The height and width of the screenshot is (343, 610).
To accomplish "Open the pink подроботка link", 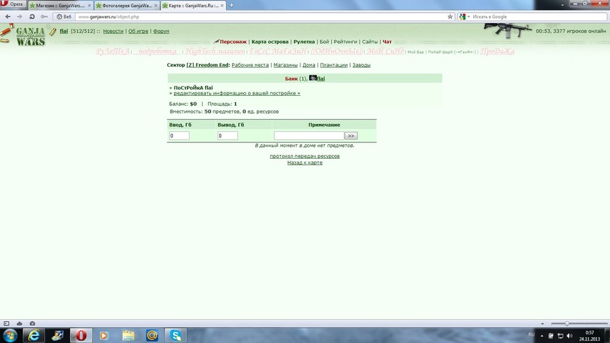I will click(157, 51).
